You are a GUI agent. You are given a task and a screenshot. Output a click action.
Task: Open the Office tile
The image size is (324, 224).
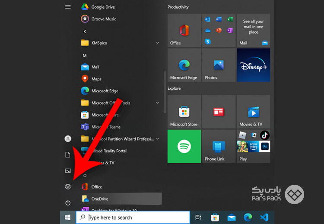184,30
